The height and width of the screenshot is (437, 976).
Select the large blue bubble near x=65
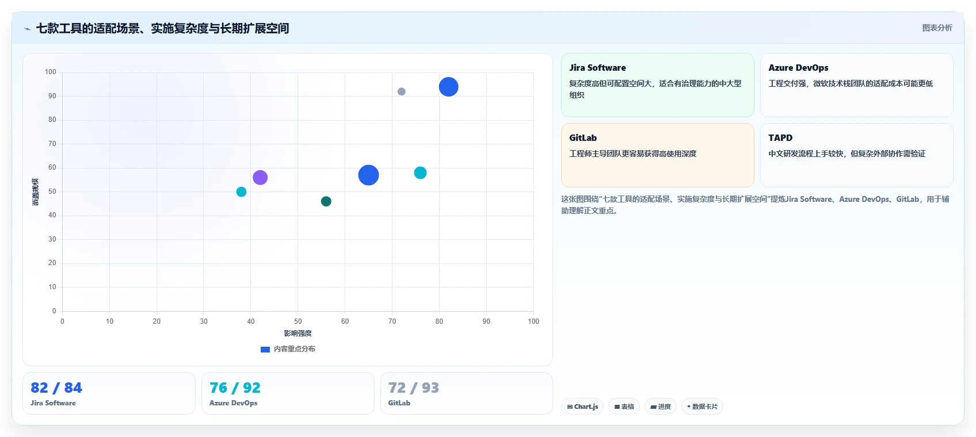(368, 175)
